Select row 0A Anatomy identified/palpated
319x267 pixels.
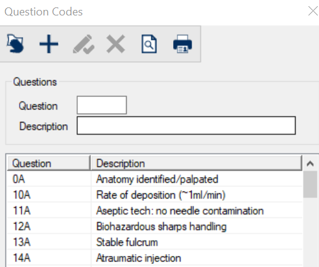[155, 179]
